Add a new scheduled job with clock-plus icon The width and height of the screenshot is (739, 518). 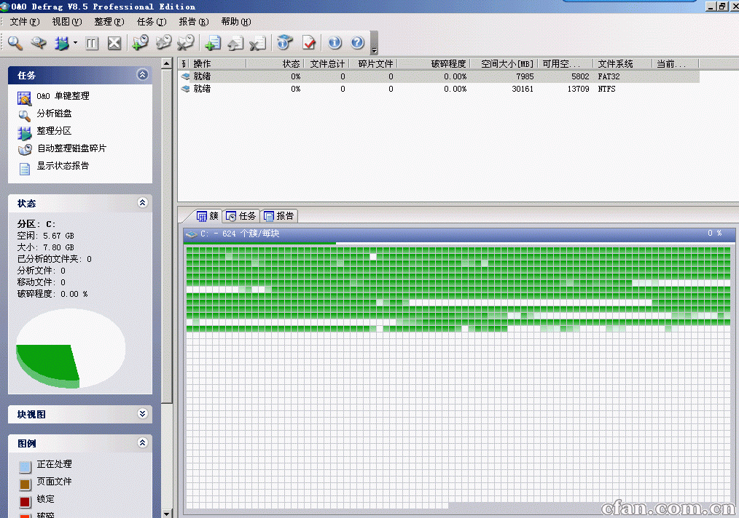pos(140,43)
